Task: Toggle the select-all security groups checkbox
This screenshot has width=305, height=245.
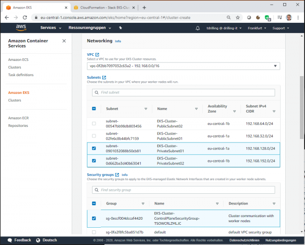Action: coord(94,203)
